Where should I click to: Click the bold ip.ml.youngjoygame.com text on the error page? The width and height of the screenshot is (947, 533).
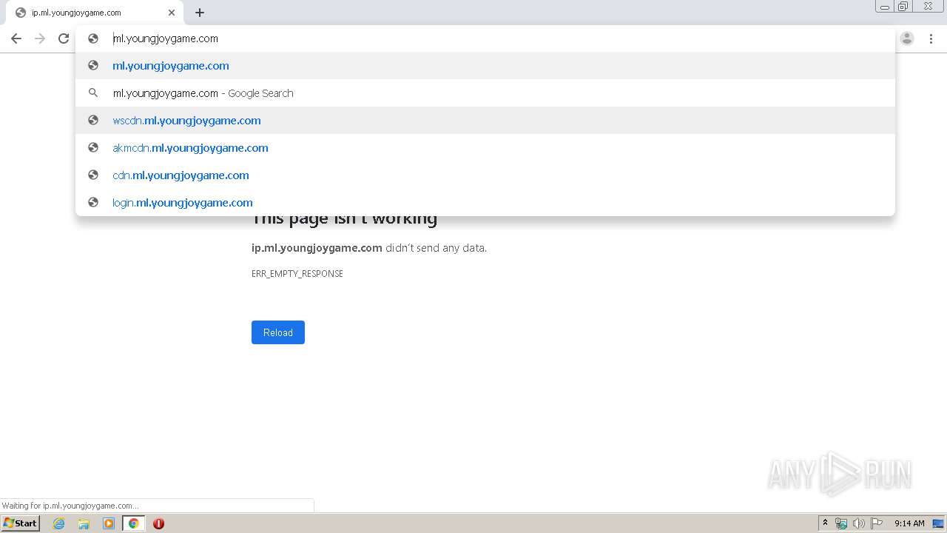pyautogui.click(x=317, y=248)
